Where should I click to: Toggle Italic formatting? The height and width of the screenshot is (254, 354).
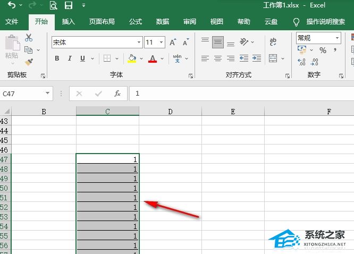coord(70,58)
